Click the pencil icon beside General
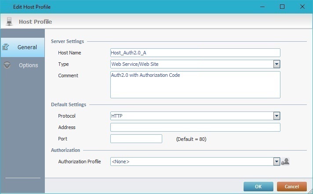313x194 pixels. coord(6,47)
